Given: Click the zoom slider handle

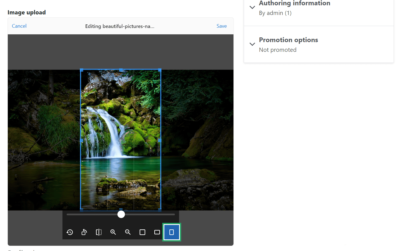Looking at the screenshot, I should point(121,214).
